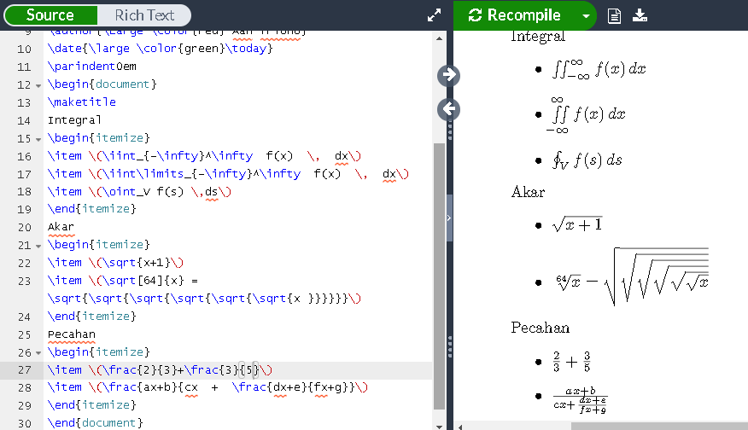Screen dimensions: 748x430
Task: Switch editor to Rich Text mode
Action: [144, 15]
